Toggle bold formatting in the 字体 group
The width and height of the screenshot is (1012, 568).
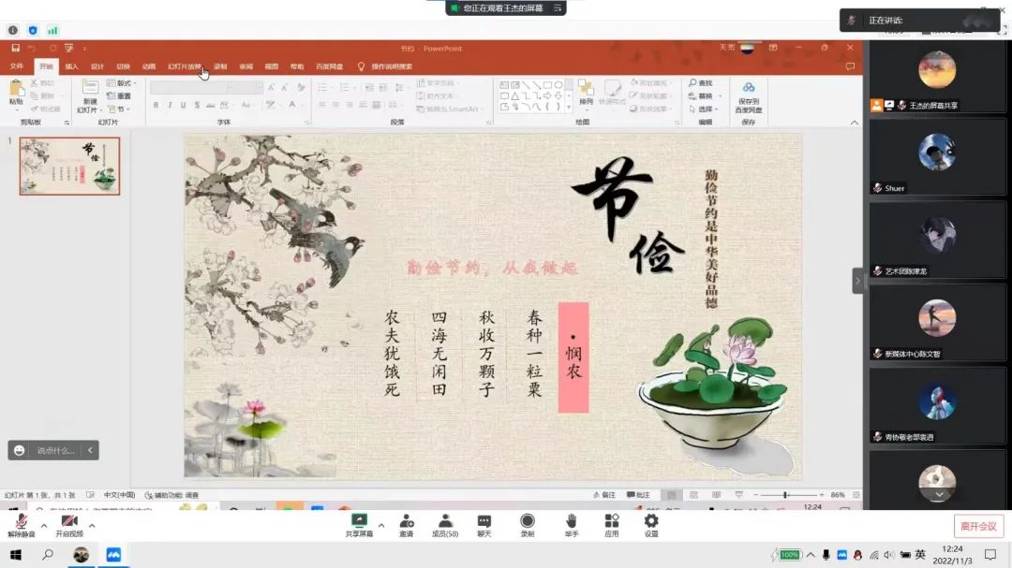pos(156,105)
